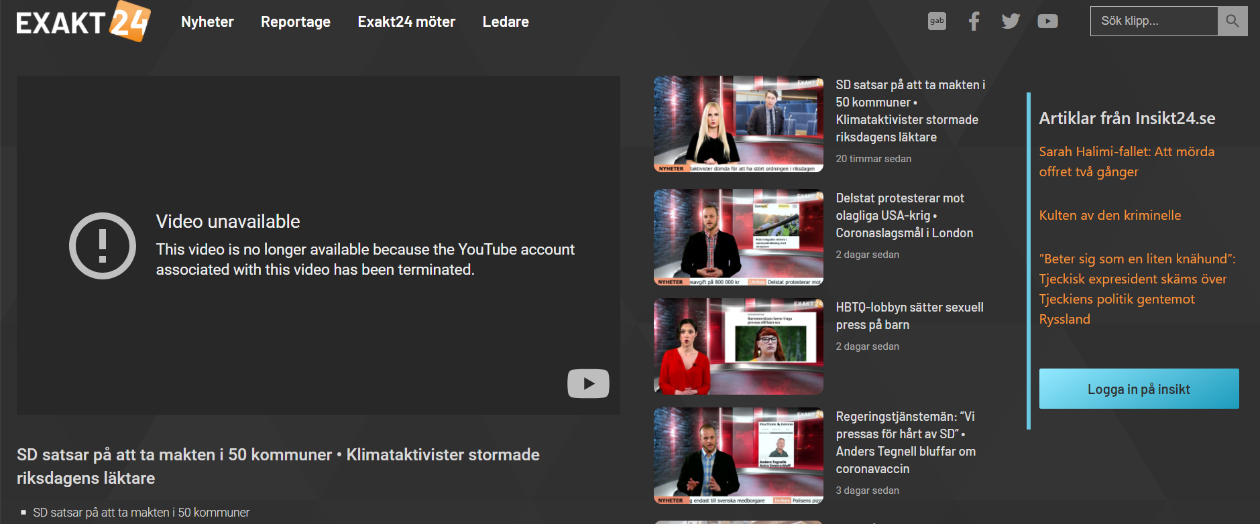Click the YouTube logo in video player
The image size is (1260, 524).
pos(588,384)
